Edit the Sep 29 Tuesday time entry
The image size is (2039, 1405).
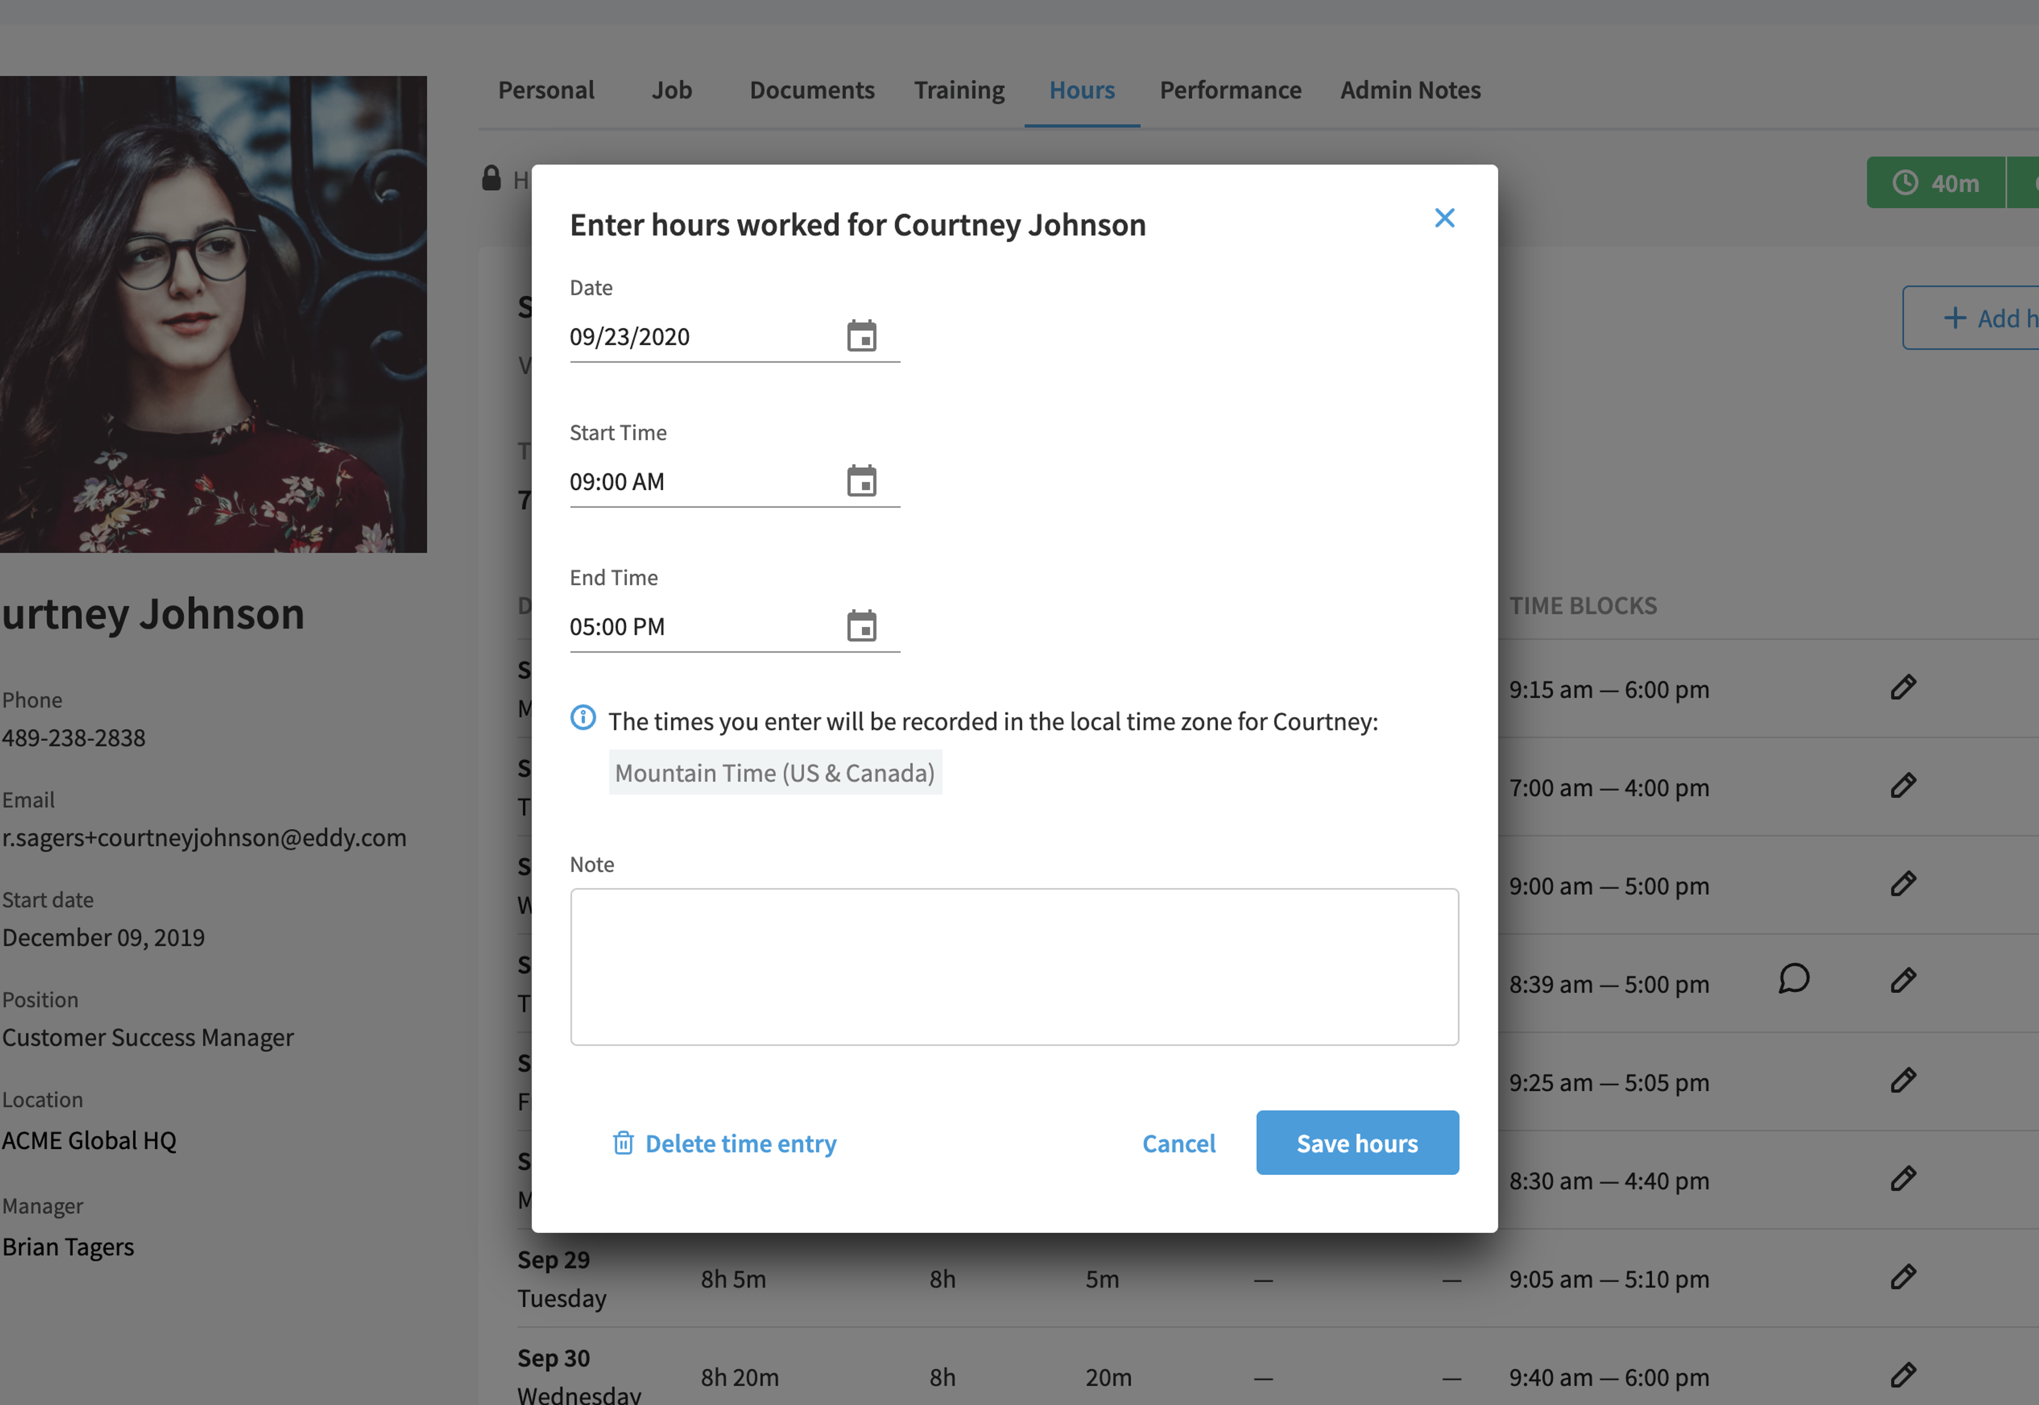tap(1903, 1276)
